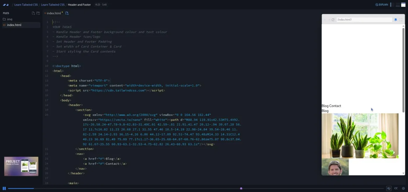Go forward in the mini browser

click(329, 20)
